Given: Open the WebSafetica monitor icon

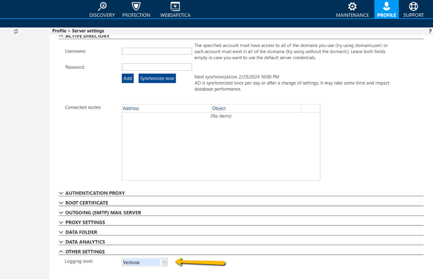Looking at the screenshot, I should tap(175, 9).
